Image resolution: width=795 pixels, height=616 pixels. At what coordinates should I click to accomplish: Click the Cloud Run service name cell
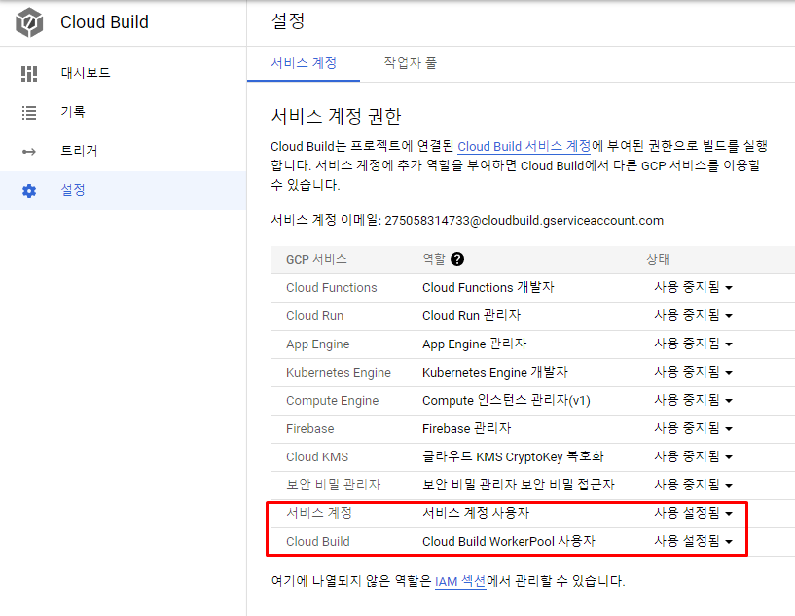315,316
